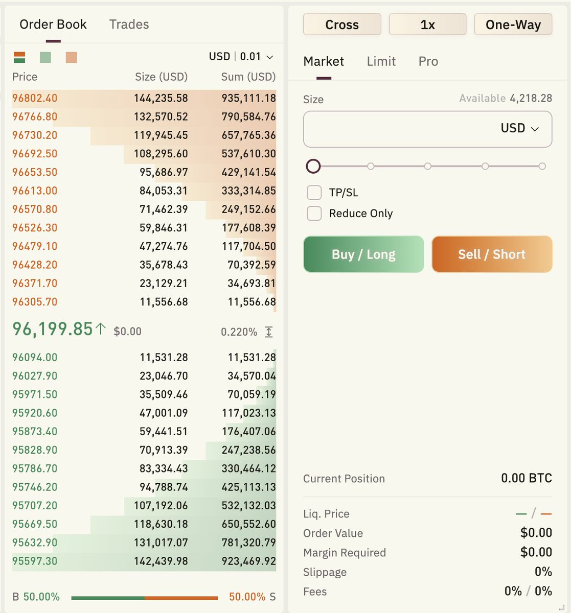Screen dimensions: 571x613
Task: Select ask price 96305.70
Action: 35,302
